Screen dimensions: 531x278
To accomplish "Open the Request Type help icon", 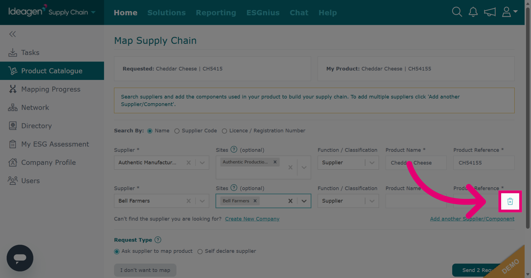I will [158, 240].
